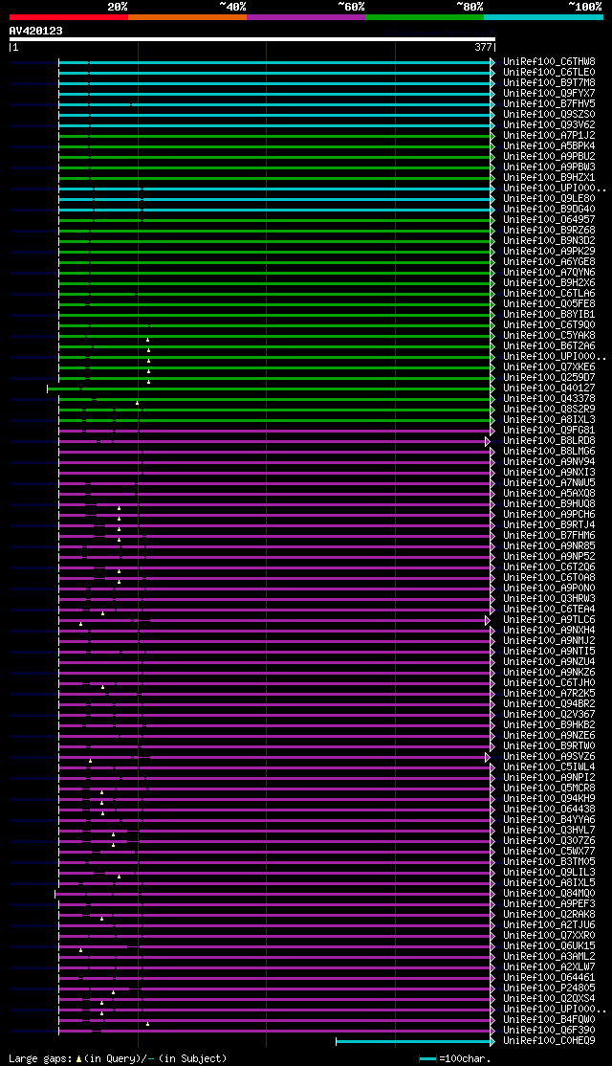The height and width of the screenshot is (1066, 612).
Task: Select hit UniRef100_B4FQW0
Action: 550,1020
